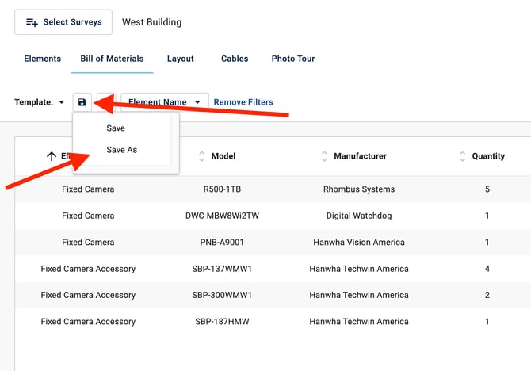
Task: Expand the Element Name filter dropdown
Action: pos(197,102)
